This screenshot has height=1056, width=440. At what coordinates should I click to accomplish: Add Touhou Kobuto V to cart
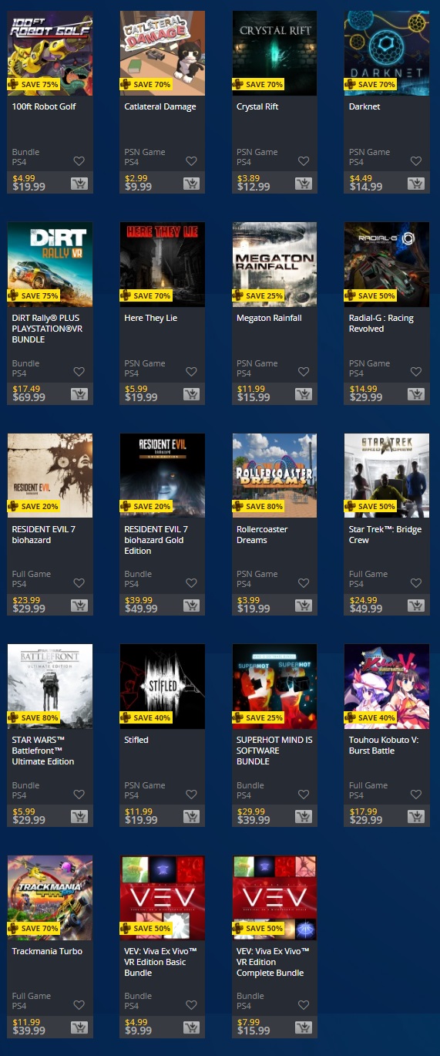coord(416,816)
